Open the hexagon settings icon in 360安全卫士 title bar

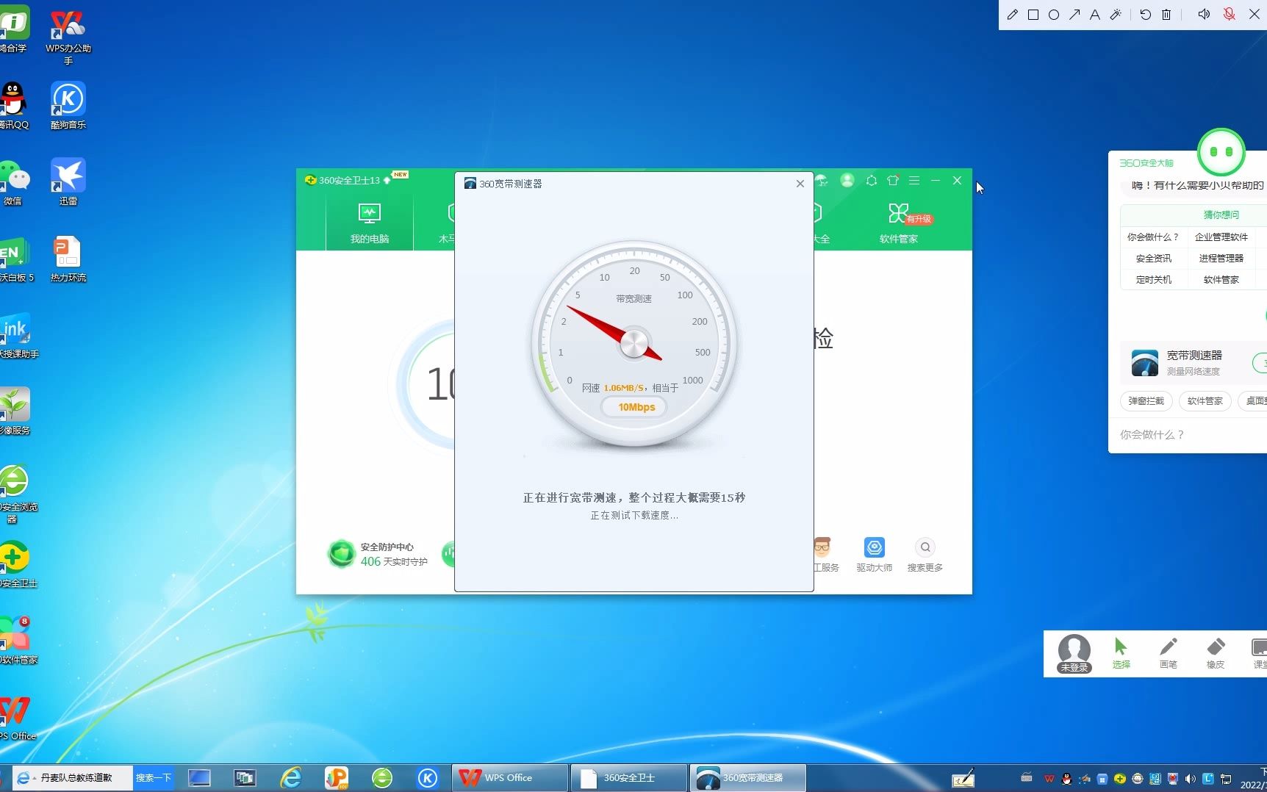click(x=871, y=180)
